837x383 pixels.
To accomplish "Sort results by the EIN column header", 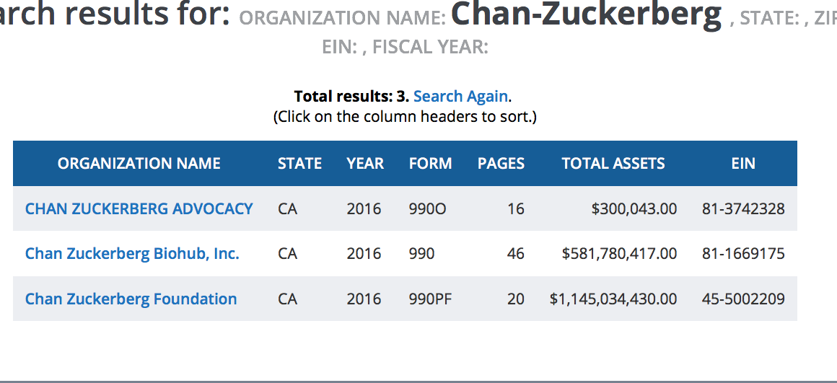I will tap(743, 164).
